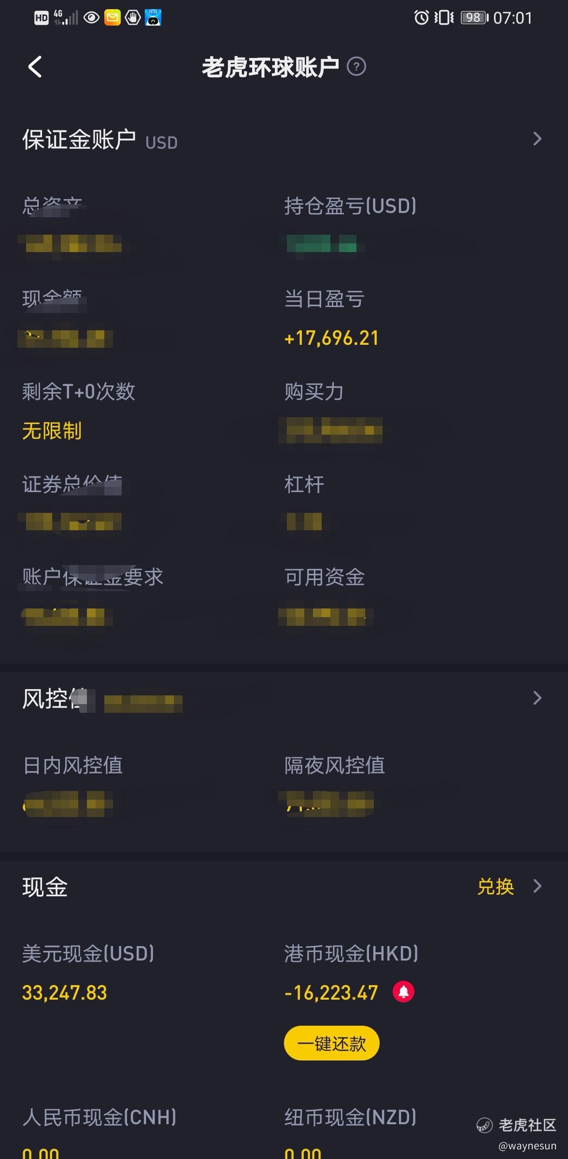Tap the @waynesun username watermark
This screenshot has width=568, height=1159.
(527, 1146)
